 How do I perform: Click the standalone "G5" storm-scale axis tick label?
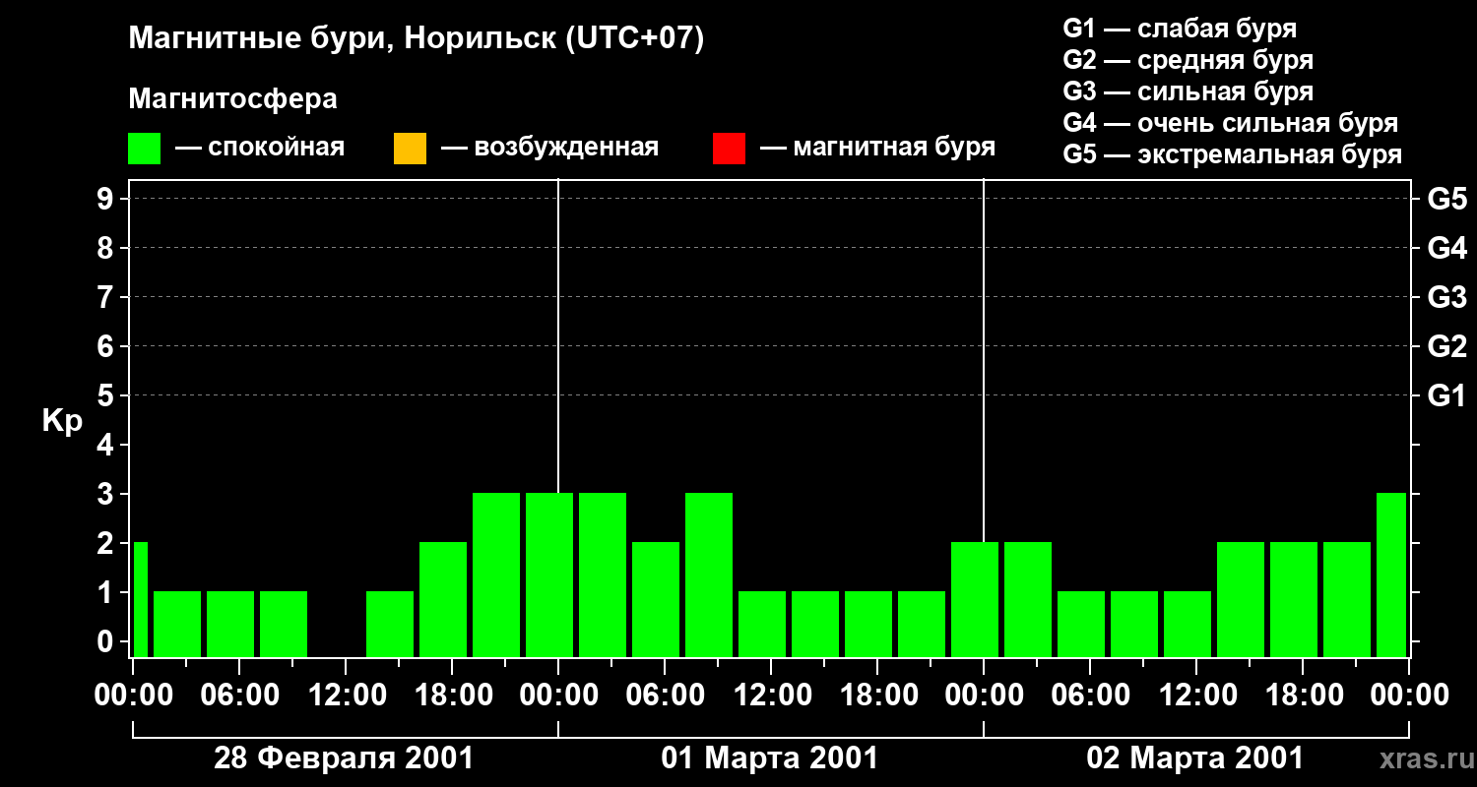(1446, 199)
